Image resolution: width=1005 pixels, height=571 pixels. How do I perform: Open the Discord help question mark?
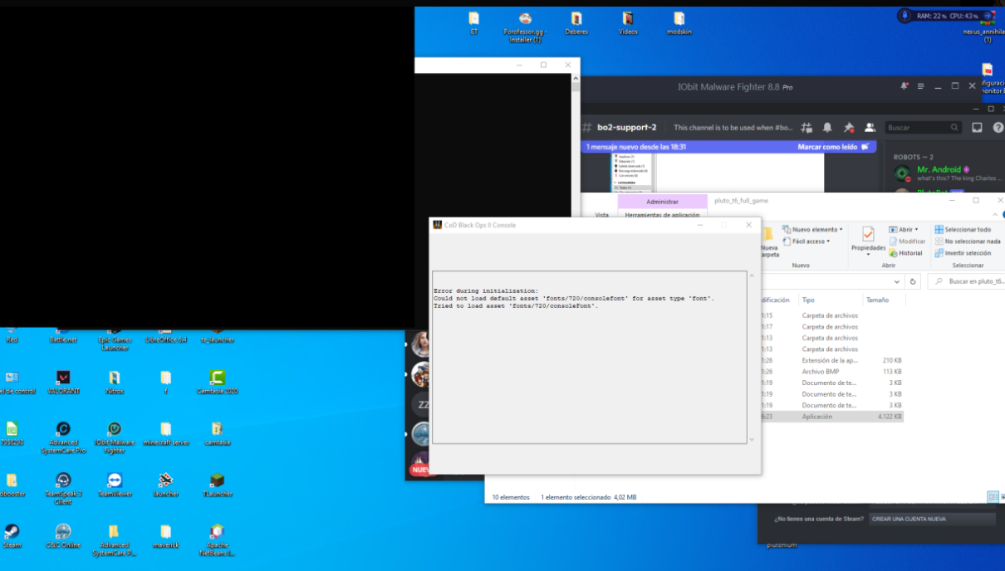coord(998,128)
